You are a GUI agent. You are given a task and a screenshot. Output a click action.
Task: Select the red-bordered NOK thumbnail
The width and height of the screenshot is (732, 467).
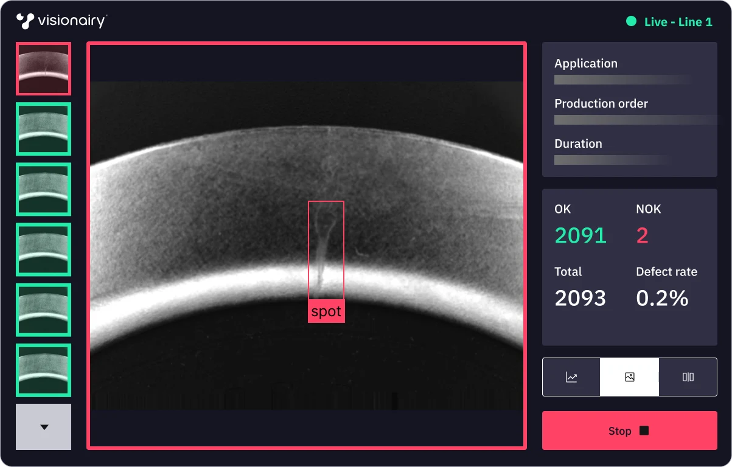(43, 69)
